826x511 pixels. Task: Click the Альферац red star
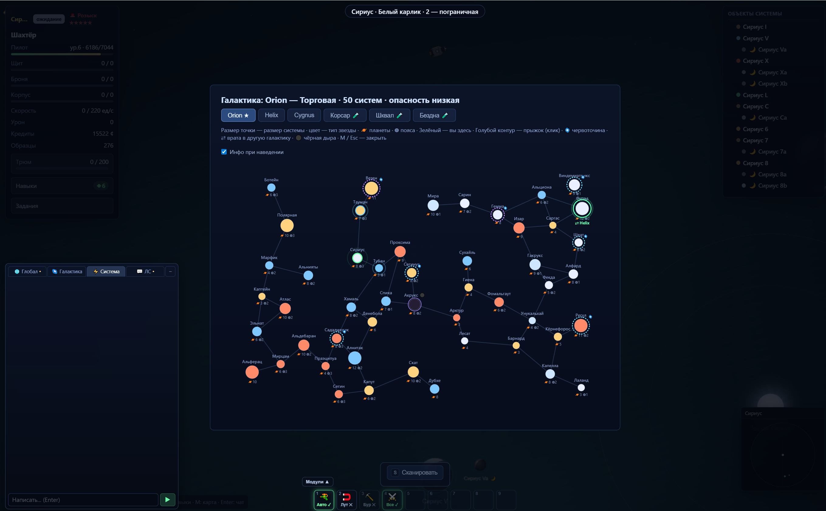(x=252, y=372)
